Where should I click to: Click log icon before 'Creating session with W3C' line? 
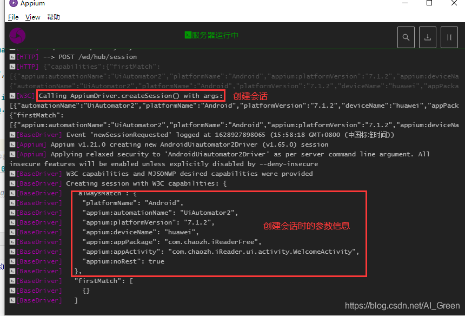tap(12, 183)
